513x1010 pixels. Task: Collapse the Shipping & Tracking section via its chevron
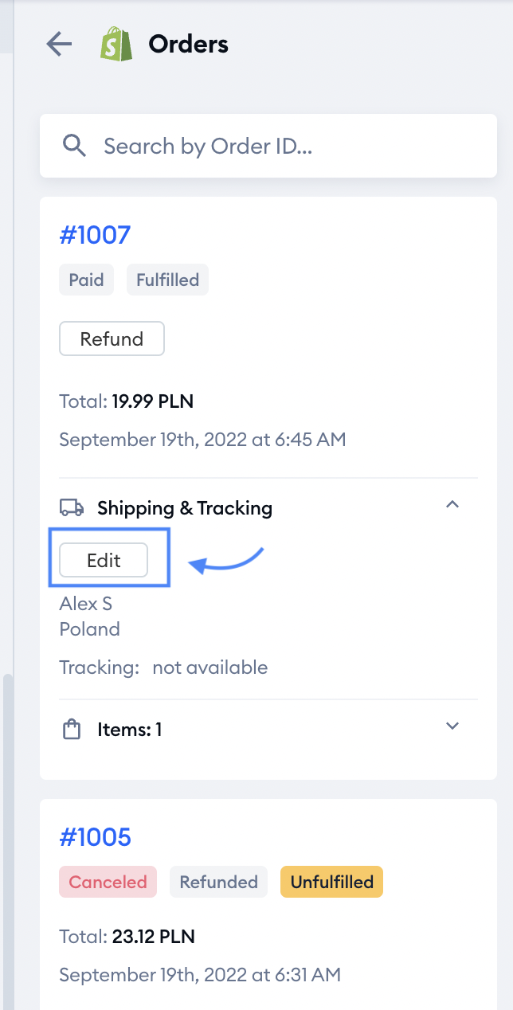pos(452,504)
